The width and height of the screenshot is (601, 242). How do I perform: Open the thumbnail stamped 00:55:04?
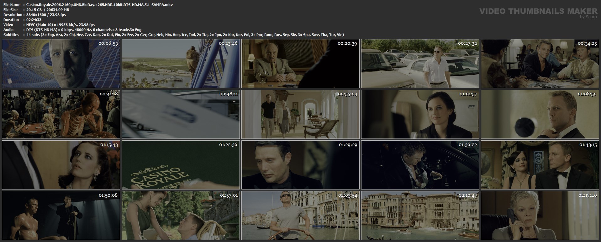[x=300, y=114]
